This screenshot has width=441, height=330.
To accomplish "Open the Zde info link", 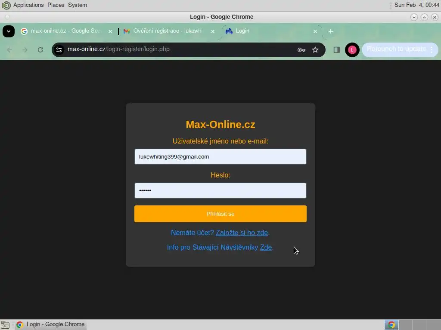I will [266, 247].
